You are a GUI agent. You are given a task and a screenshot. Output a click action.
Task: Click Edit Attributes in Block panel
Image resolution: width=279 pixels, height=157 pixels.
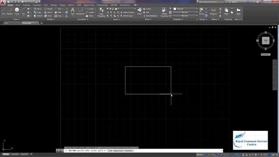(x=150, y=16)
